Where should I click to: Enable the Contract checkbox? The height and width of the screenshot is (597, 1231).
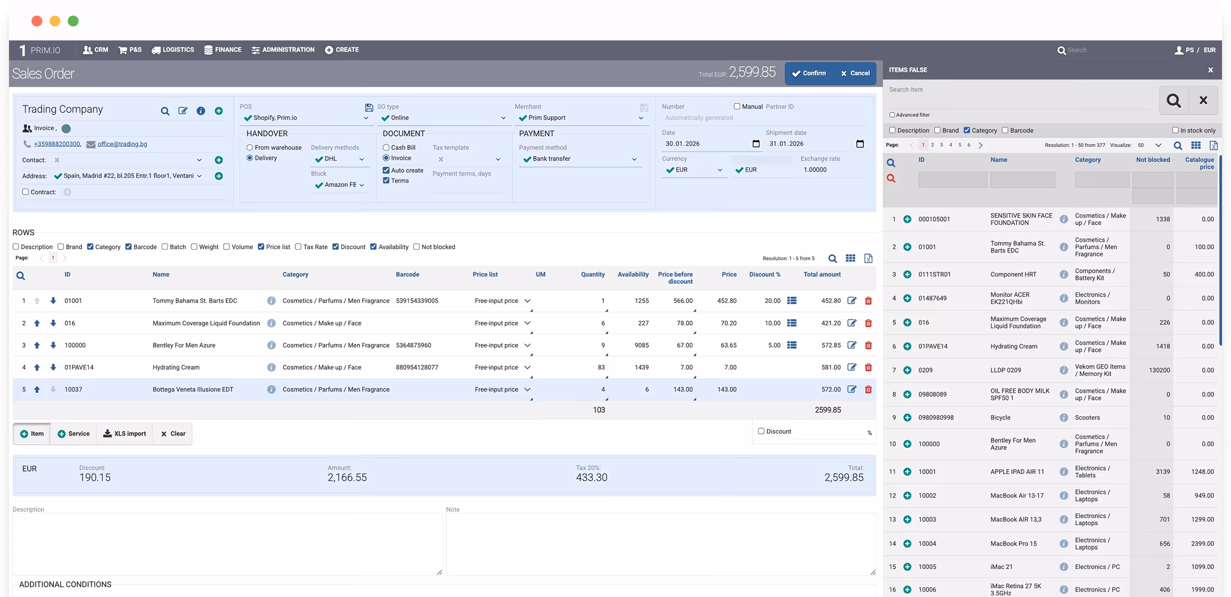point(25,192)
